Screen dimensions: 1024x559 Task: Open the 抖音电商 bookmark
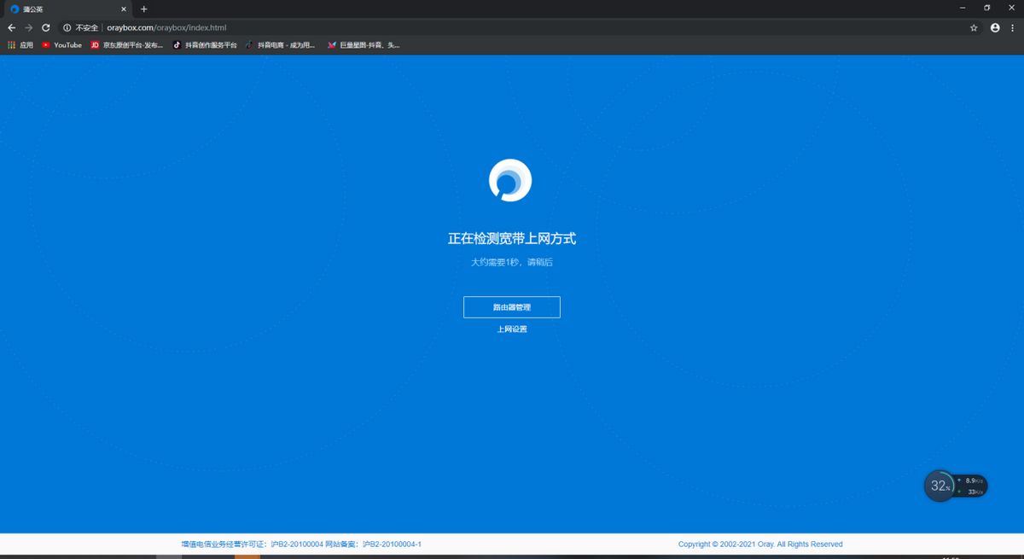click(x=280, y=45)
